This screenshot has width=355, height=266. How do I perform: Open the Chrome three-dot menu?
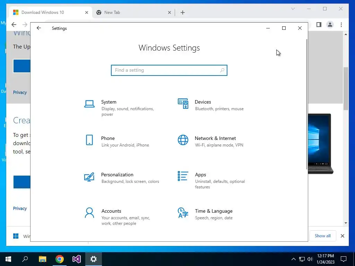(341, 25)
